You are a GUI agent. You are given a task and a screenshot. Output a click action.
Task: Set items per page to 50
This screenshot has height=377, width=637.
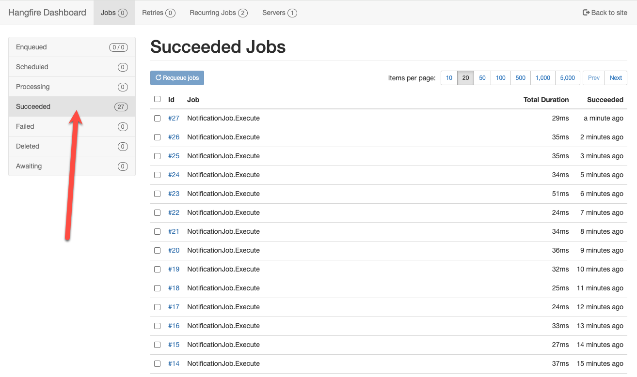[x=482, y=78]
